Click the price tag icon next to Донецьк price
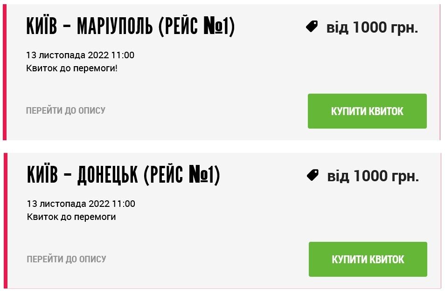 314,175
